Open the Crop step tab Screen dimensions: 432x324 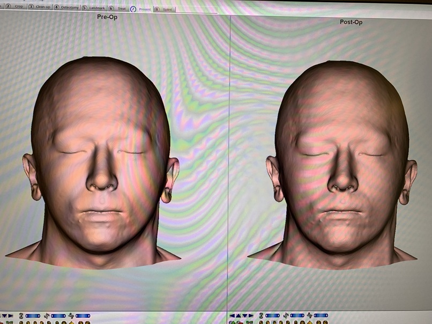coord(16,6)
